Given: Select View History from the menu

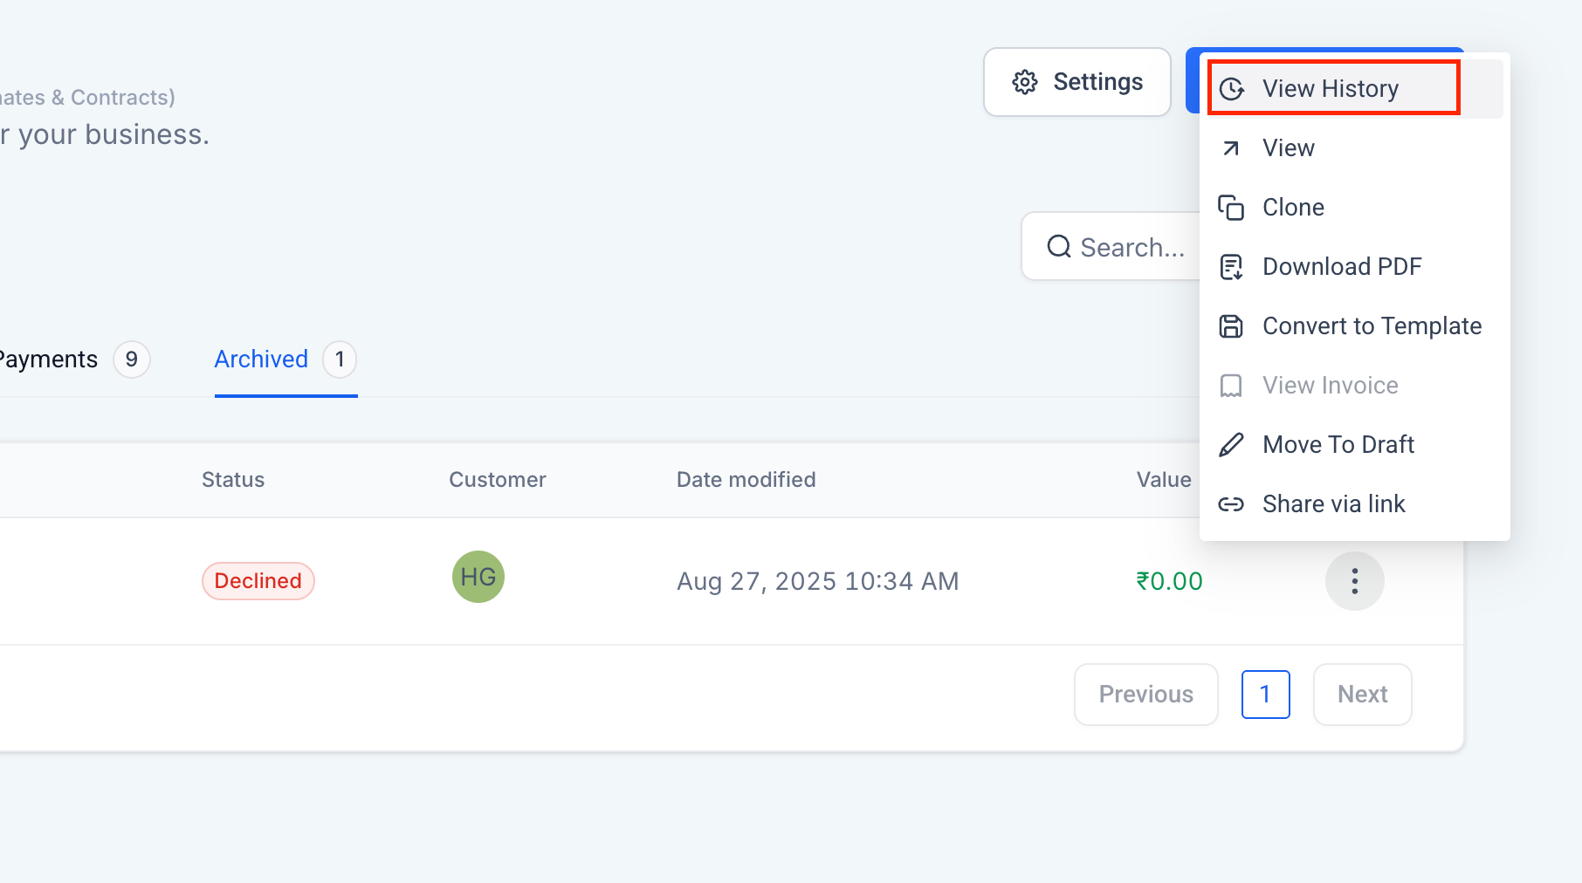Looking at the screenshot, I should tap(1331, 89).
